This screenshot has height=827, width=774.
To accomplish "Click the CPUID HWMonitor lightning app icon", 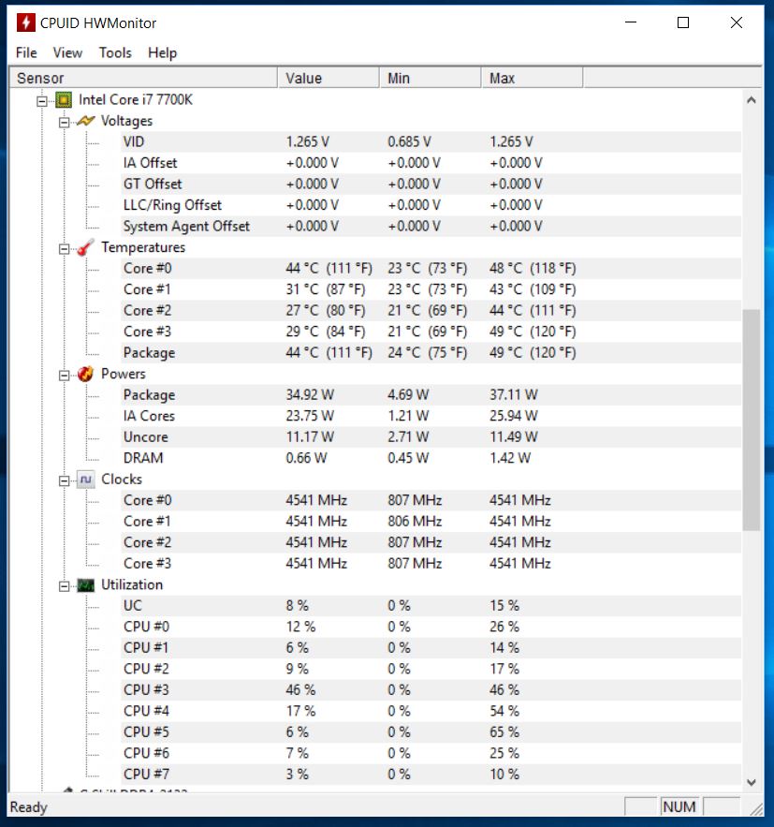I will pos(26,22).
